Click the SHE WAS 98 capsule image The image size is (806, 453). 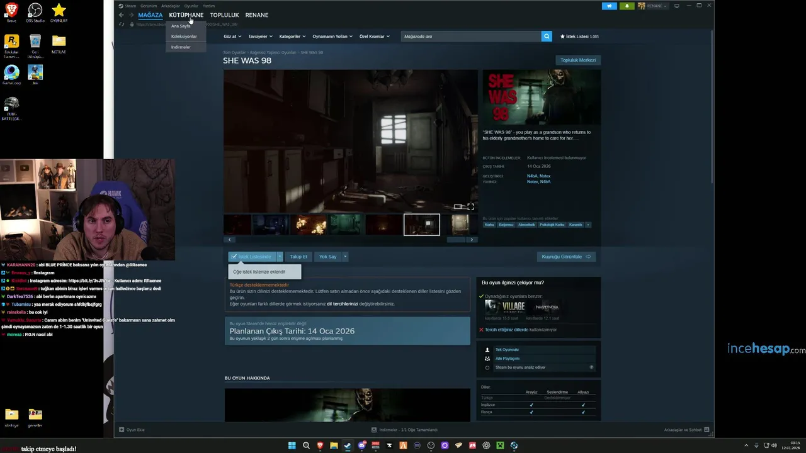click(x=542, y=98)
